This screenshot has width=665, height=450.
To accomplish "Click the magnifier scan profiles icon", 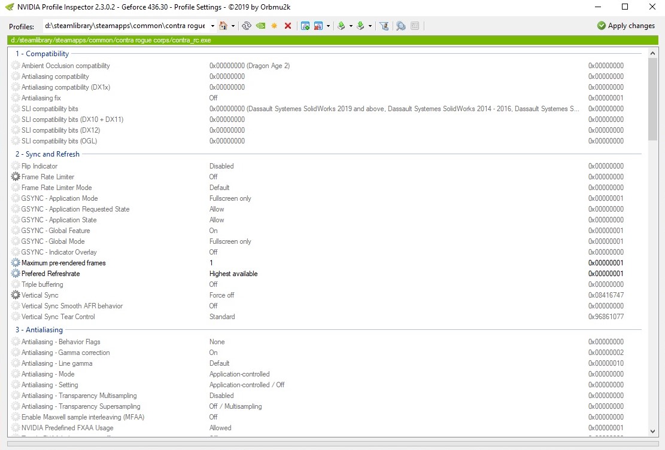I will pos(400,26).
